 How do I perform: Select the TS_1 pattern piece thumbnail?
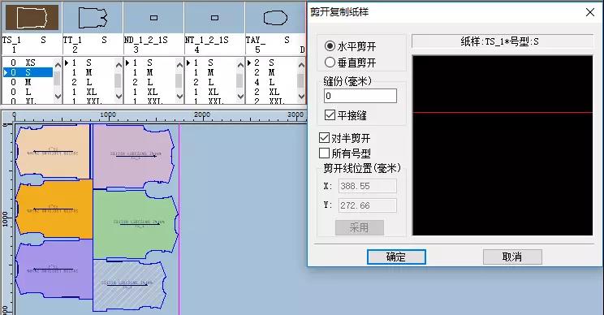(32, 17)
